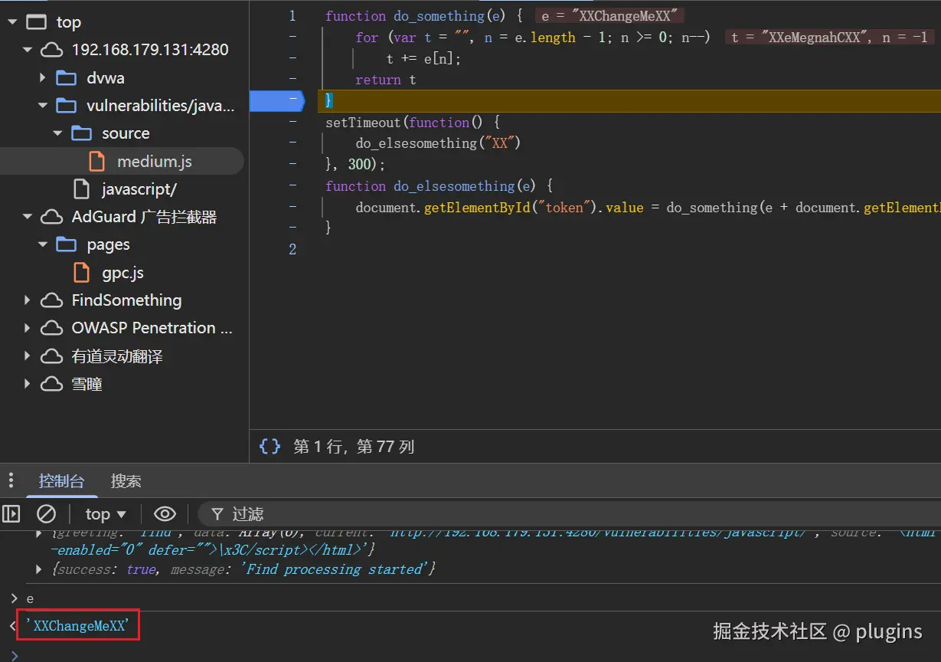Select gpc.js in the file tree
This screenshot has height=662, width=941.
point(123,273)
